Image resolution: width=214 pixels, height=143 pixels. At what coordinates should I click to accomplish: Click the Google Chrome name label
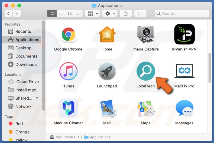(68, 49)
